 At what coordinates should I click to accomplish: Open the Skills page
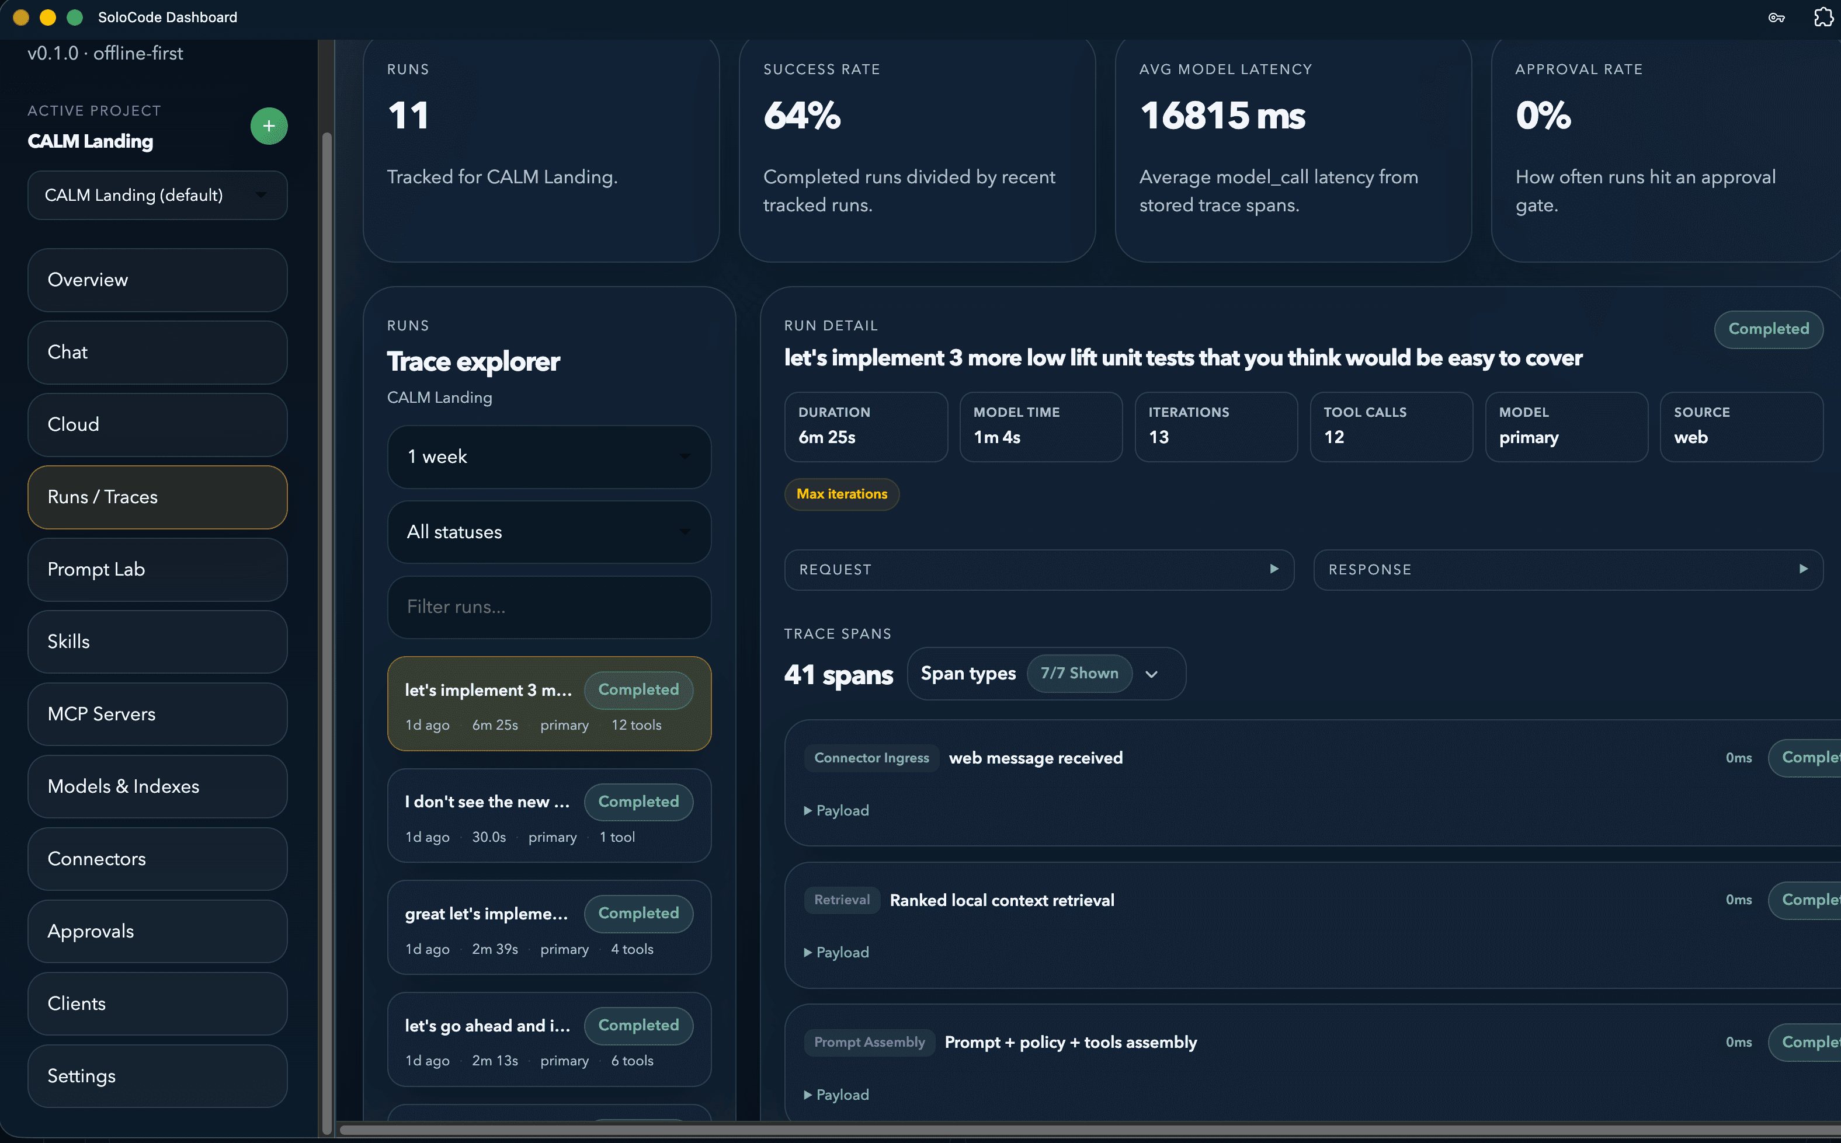(157, 642)
